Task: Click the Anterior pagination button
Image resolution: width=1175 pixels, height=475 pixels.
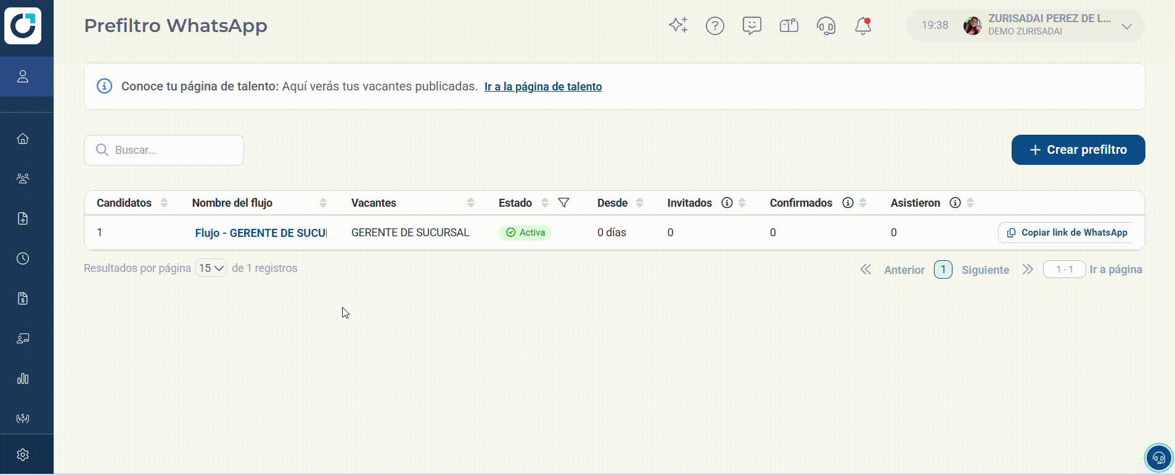Action: (x=904, y=269)
